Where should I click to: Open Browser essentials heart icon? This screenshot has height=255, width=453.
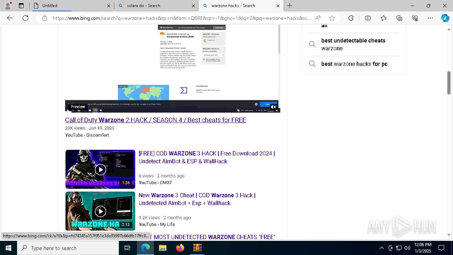[x=415, y=18]
